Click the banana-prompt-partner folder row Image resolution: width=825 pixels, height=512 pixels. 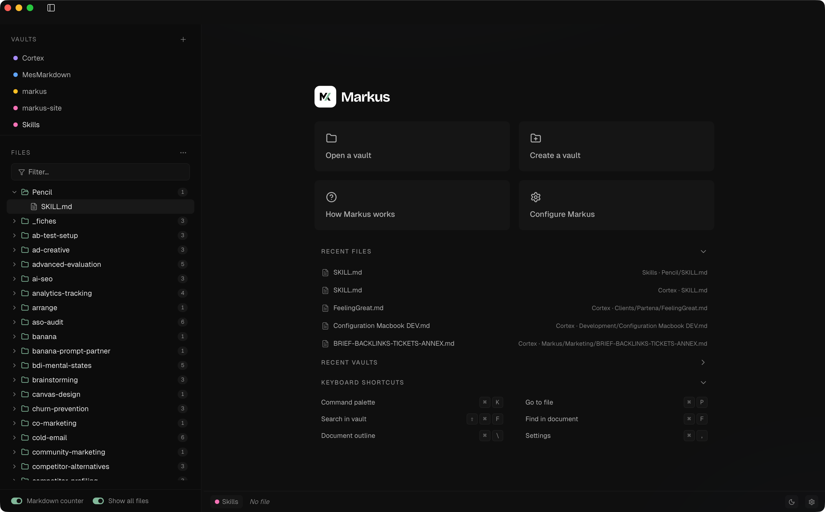click(100, 351)
